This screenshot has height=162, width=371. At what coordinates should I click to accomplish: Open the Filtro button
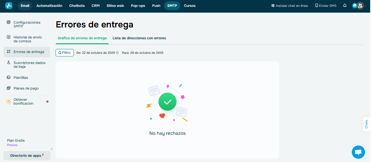[x=64, y=52]
